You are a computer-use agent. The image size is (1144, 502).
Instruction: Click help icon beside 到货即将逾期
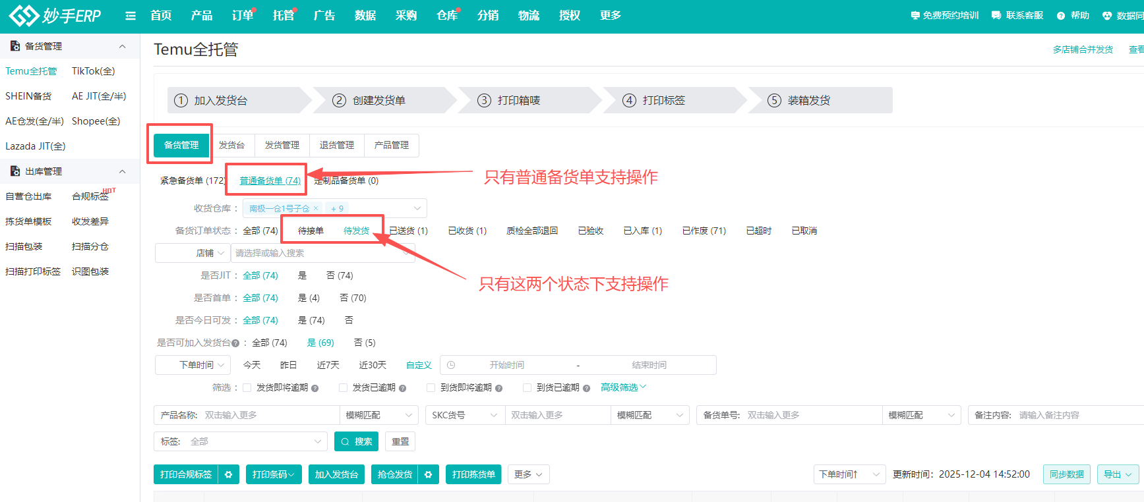pyautogui.click(x=499, y=388)
